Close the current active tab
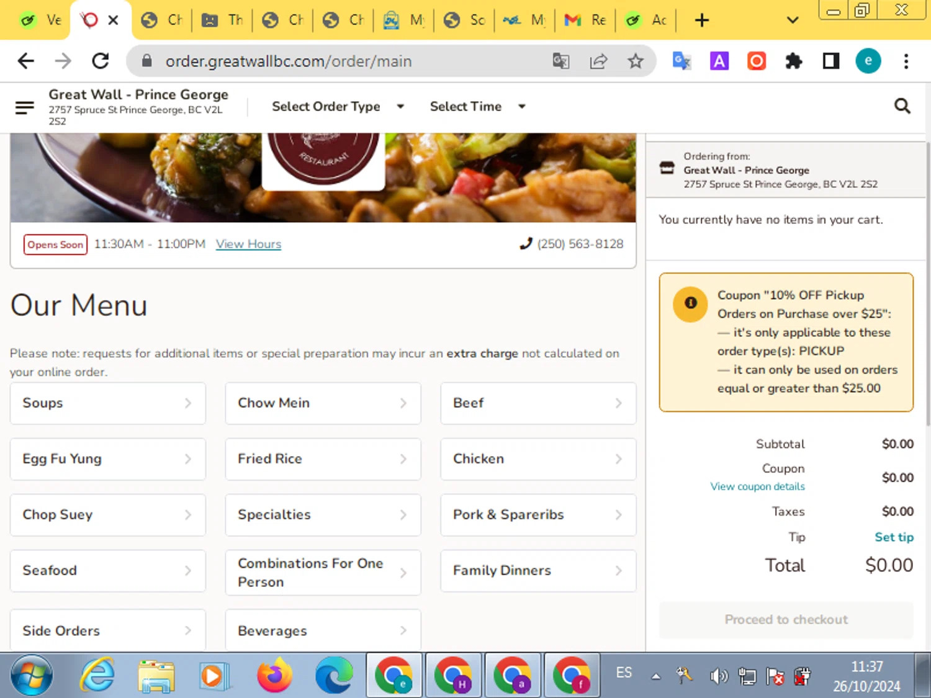The height and width of the screenshot is (698, 931). 114,20
